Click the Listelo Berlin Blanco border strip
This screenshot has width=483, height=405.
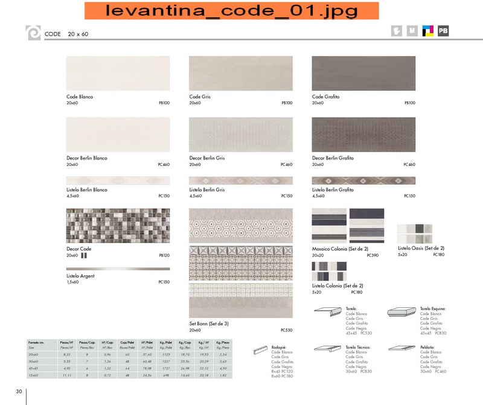point(118,180)
